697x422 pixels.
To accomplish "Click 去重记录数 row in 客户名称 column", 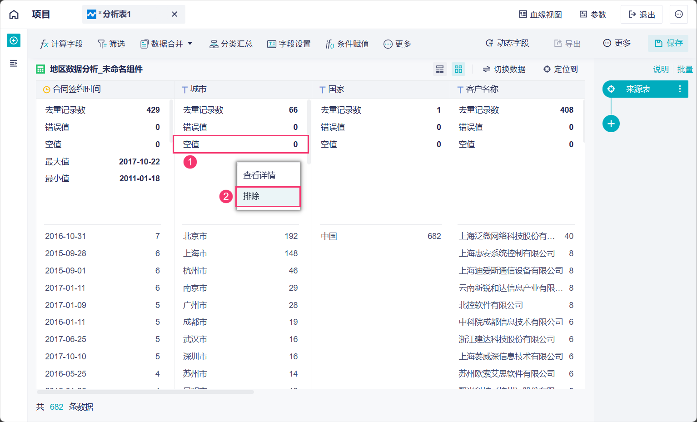I will [x=516, y=110].
